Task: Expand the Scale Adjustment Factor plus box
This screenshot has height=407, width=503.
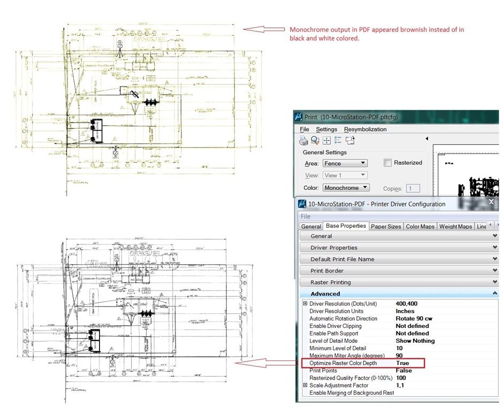Action: point(305,385)
